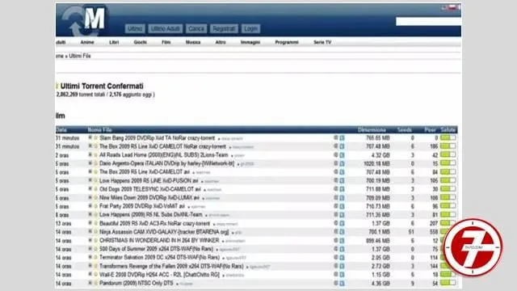The height and width of the screenshot is (291, 517).
Task: Open the Programmi category
Action: click(x=287, y=42)
